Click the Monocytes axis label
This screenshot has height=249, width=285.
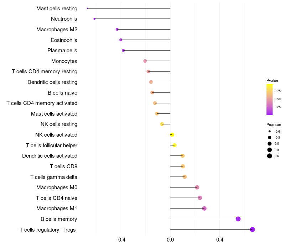coord(64,61)
